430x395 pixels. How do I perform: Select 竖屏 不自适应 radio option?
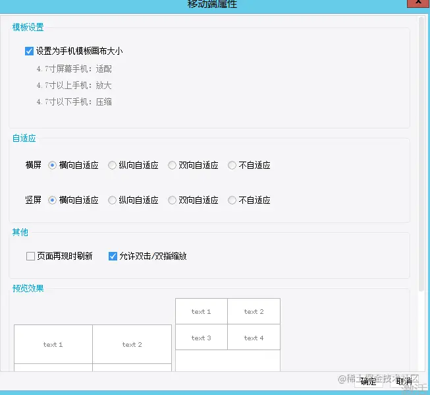(x=232, y=200)
